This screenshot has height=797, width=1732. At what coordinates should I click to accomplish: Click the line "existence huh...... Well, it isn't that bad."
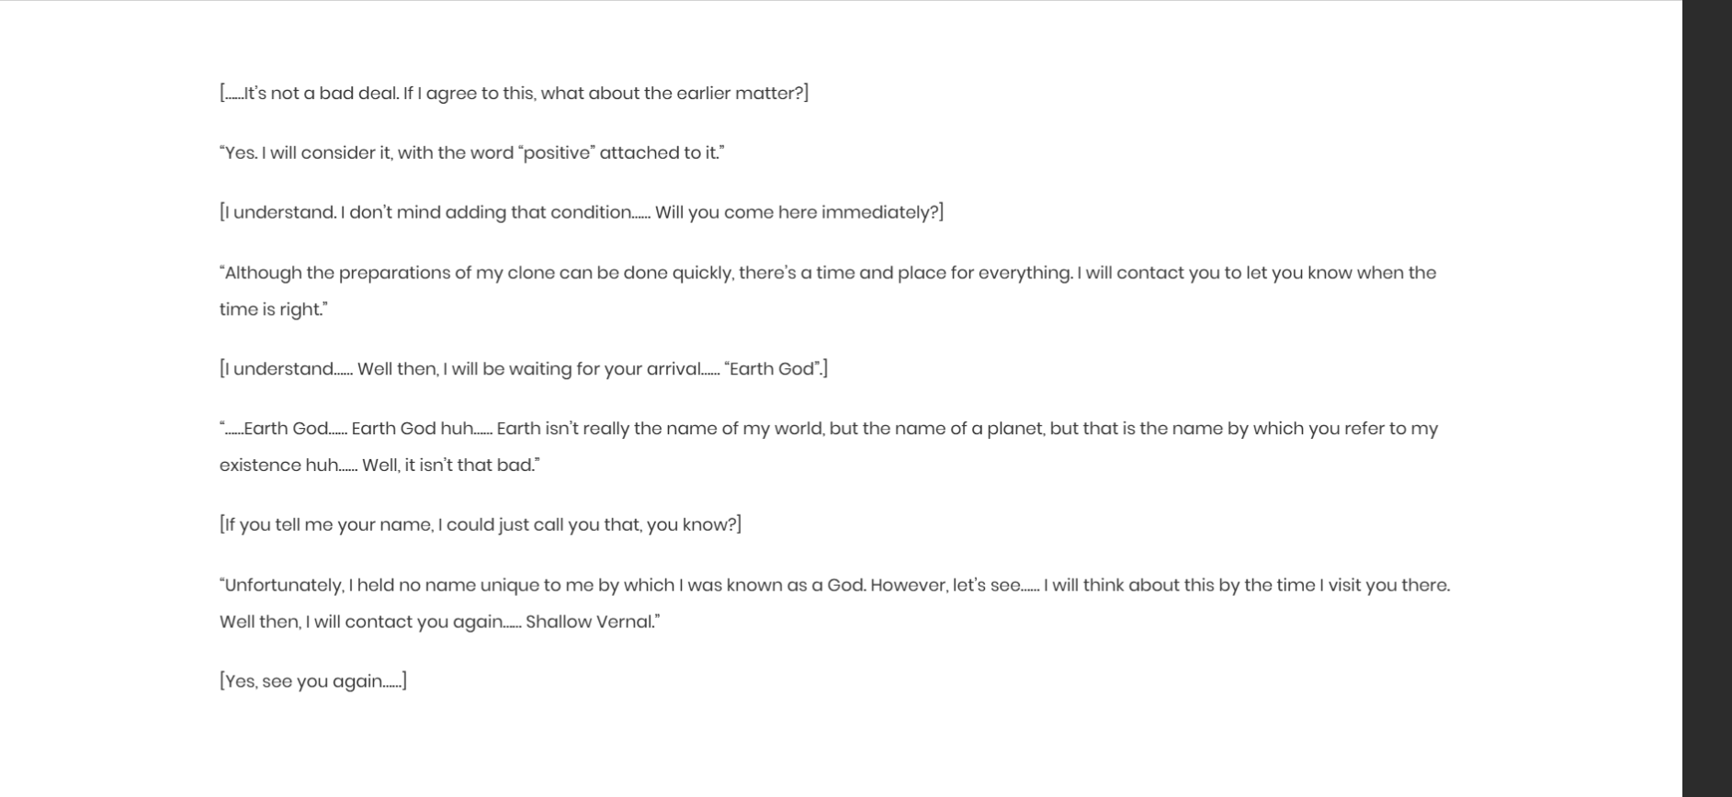point(379,466)
